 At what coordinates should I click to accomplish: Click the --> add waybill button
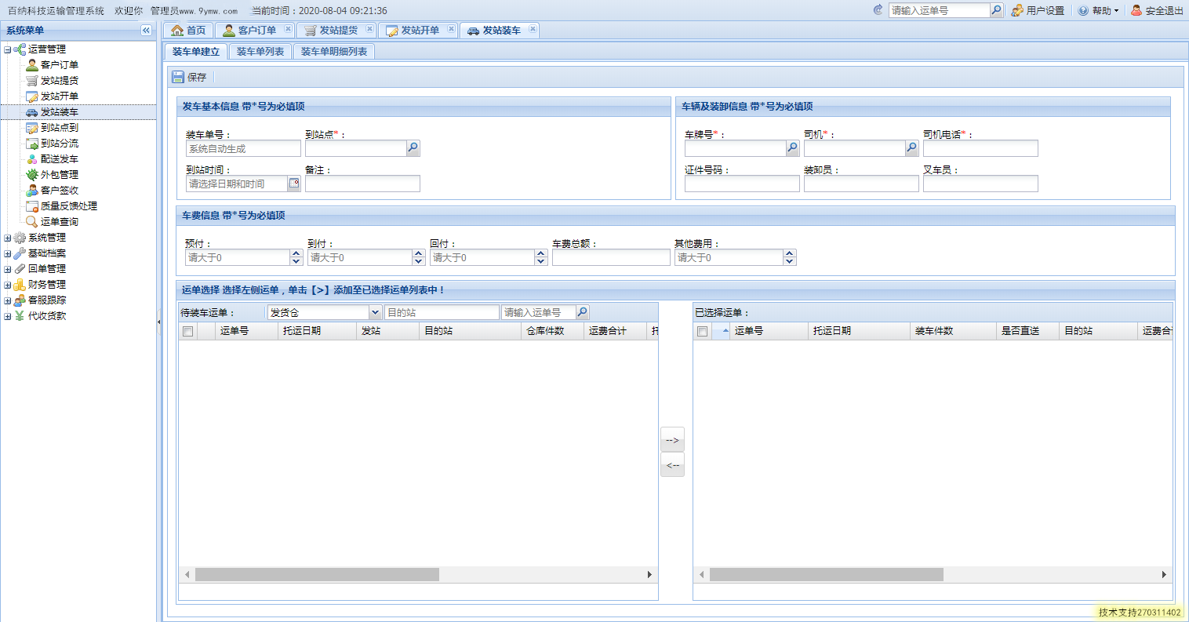pos(672,440)
